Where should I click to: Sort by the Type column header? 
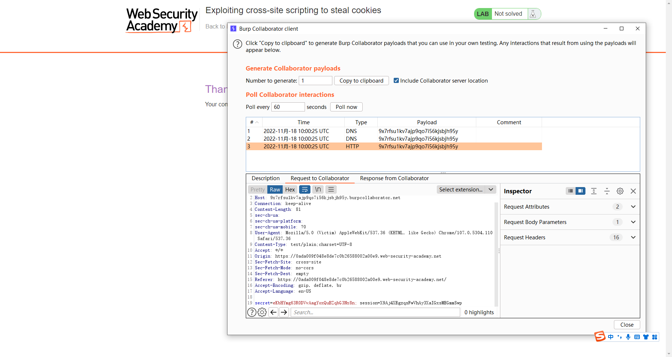[361, 122]
